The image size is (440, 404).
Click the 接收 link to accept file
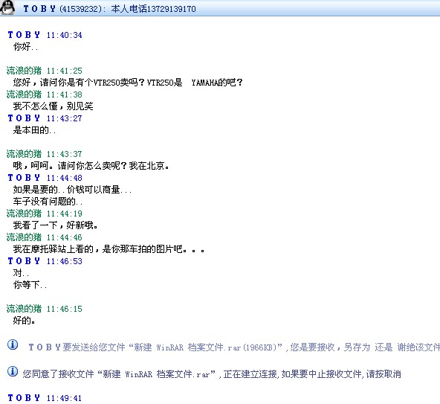[326, 347]
